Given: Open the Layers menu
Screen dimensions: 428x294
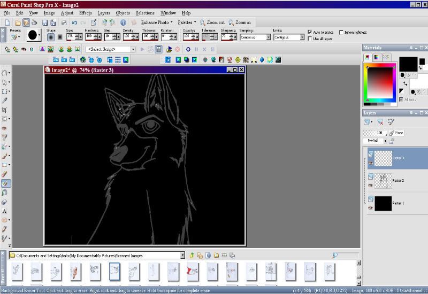Looking at the screenshot, I should coord(104,13).
